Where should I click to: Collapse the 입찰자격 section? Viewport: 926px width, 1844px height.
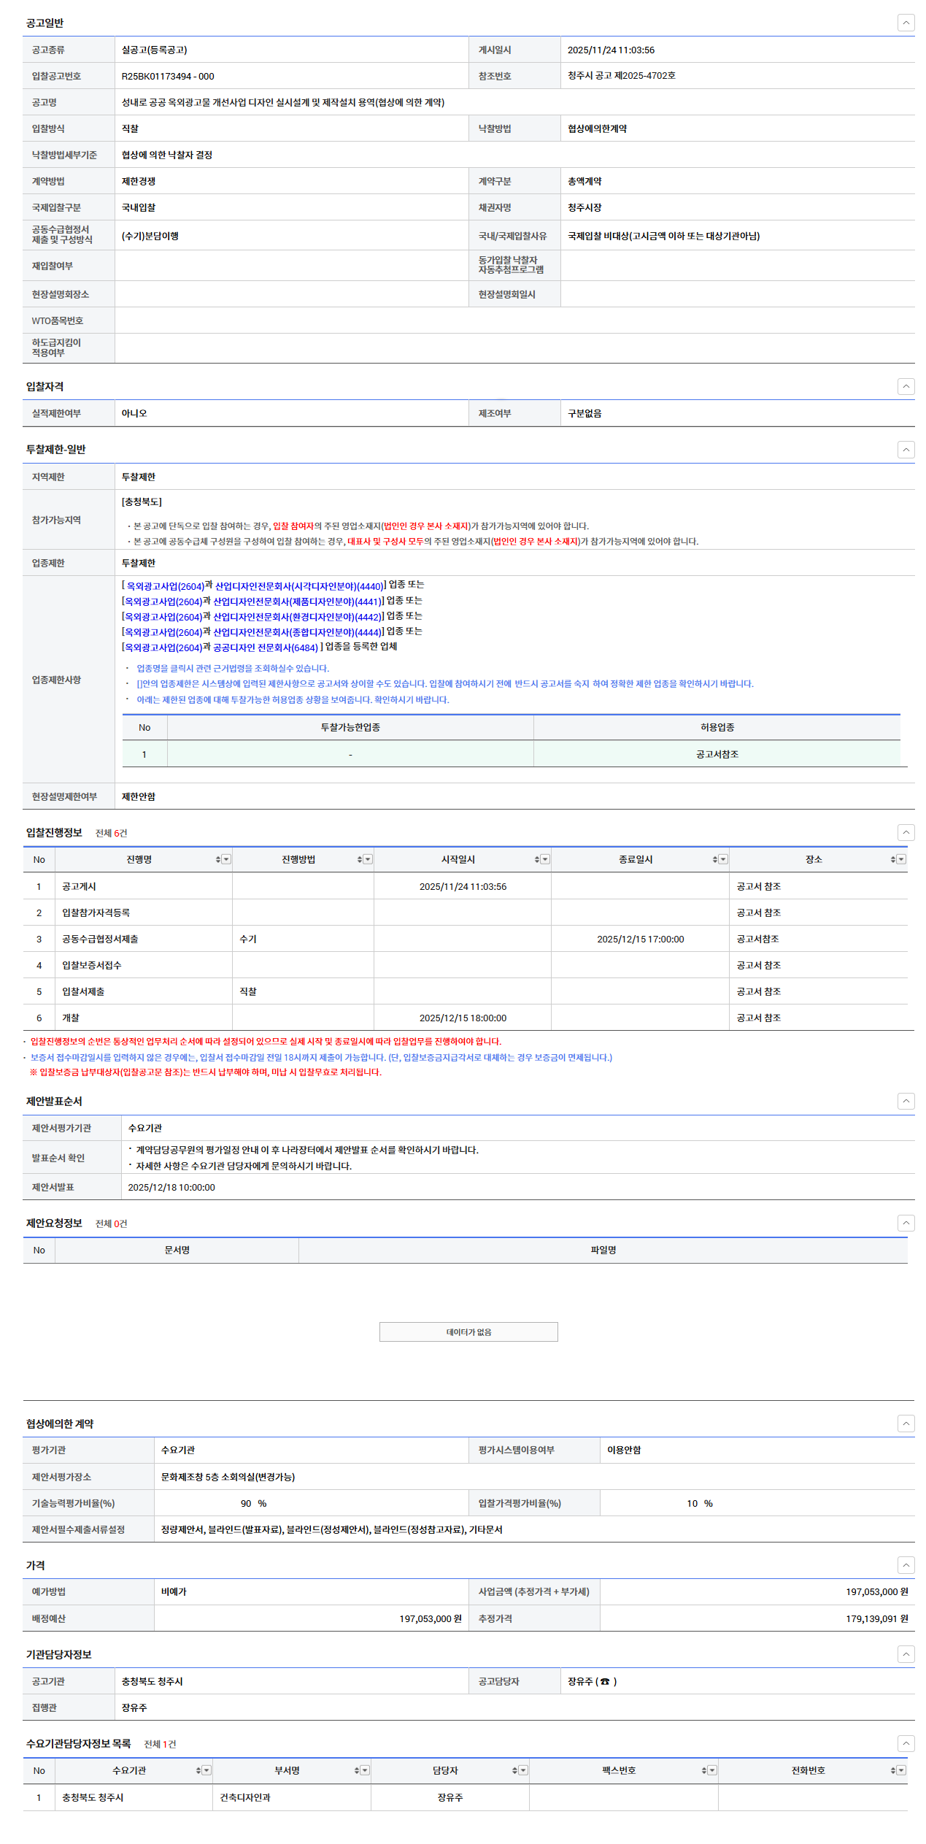tap(906, 386)
